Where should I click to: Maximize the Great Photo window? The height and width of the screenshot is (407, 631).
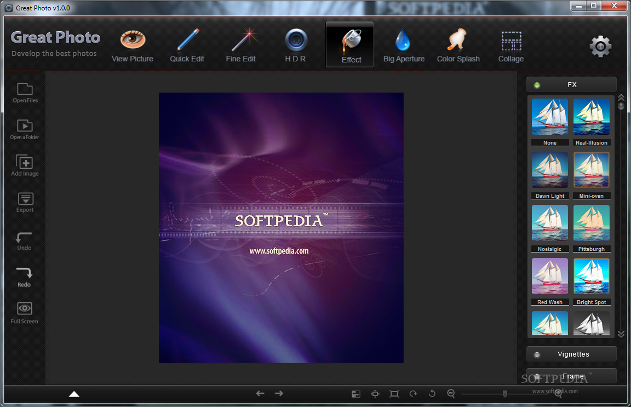pyautogui.click(x=594, y=5)
